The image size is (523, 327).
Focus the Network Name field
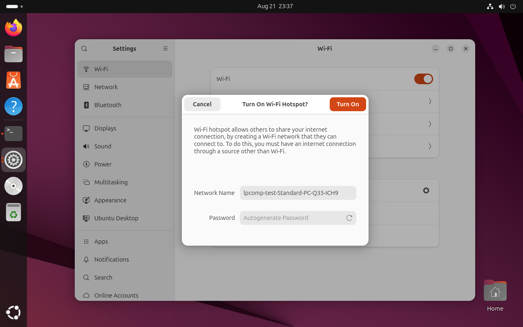pyautogui.click(x=298, y=193)
